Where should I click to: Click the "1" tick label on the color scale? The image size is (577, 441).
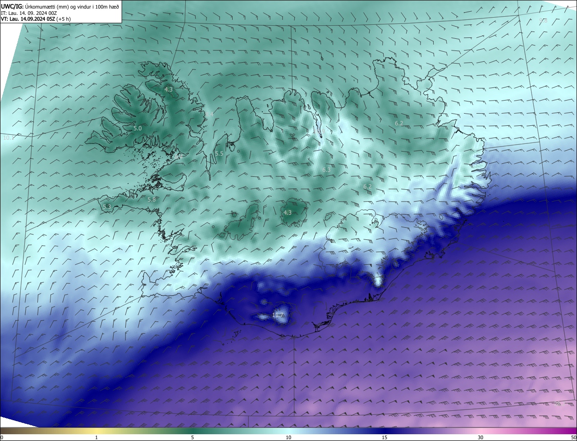click(96, 437)
